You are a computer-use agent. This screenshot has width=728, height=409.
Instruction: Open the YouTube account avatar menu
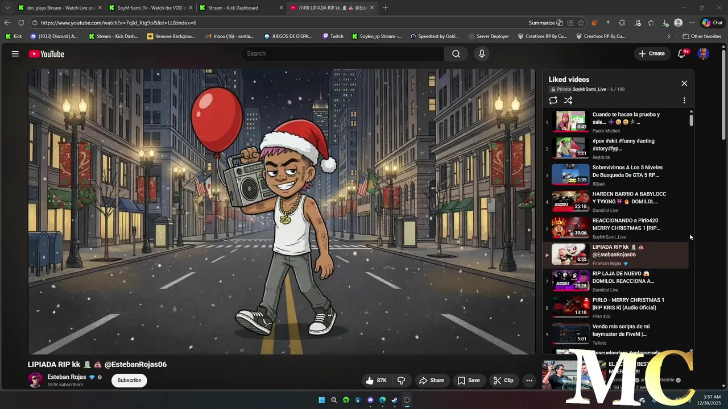(x=704, y=54)
